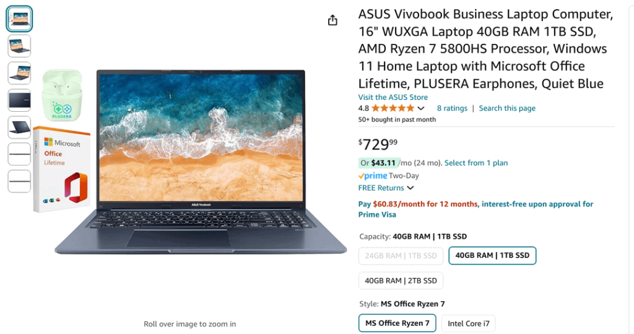
Task: Click the share icon above product image
Action: (x=332, y=20)
